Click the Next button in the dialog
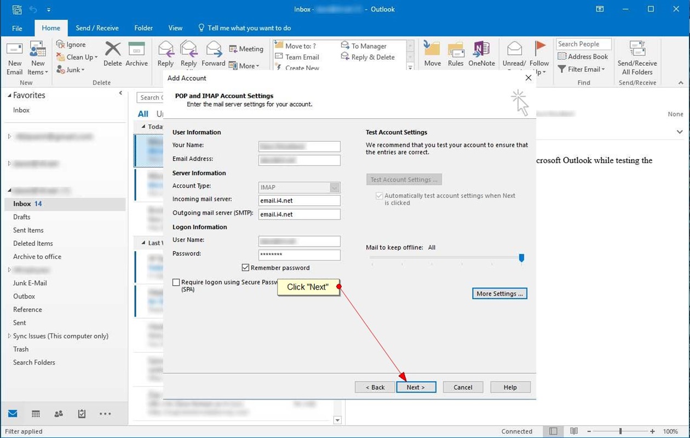This screenshot has width=690, height=438. pos(416,387)
